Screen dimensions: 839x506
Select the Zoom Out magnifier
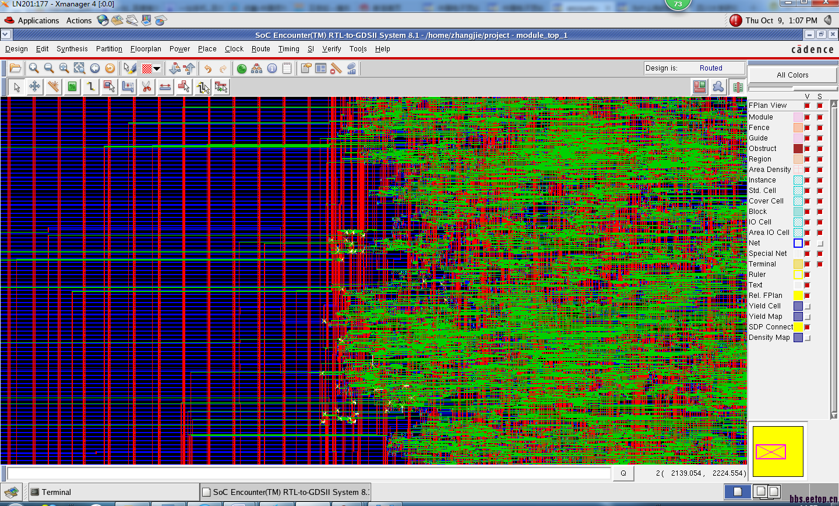tap(49, 68)
